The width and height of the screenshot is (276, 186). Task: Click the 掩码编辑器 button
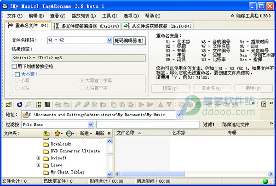coord(129,41)
